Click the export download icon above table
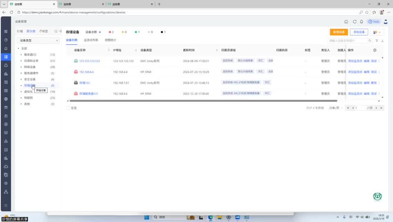Screen dimensions: 393x222 [x=382, y=41]
